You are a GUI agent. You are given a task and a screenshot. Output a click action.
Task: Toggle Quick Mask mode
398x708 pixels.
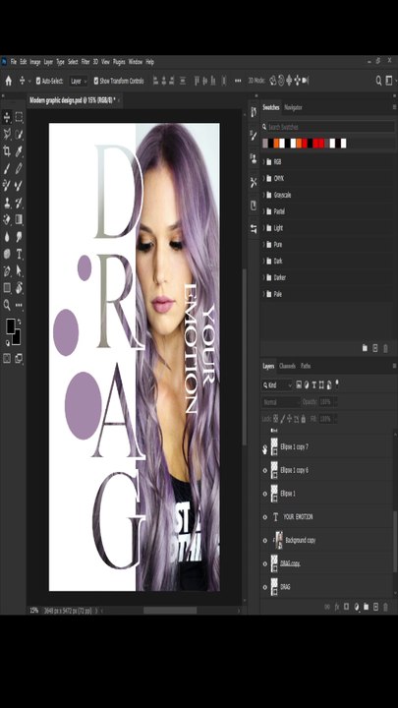coord(7,359)
